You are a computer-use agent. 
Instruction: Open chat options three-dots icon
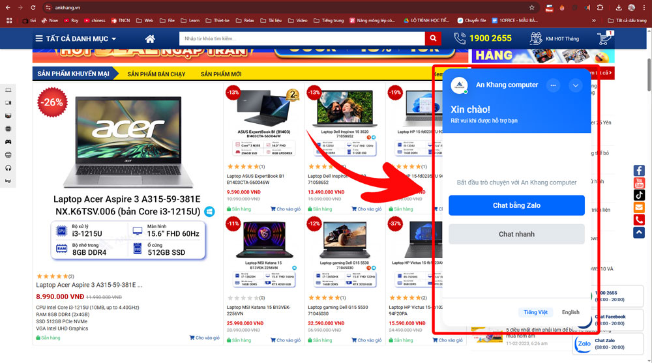553,85
